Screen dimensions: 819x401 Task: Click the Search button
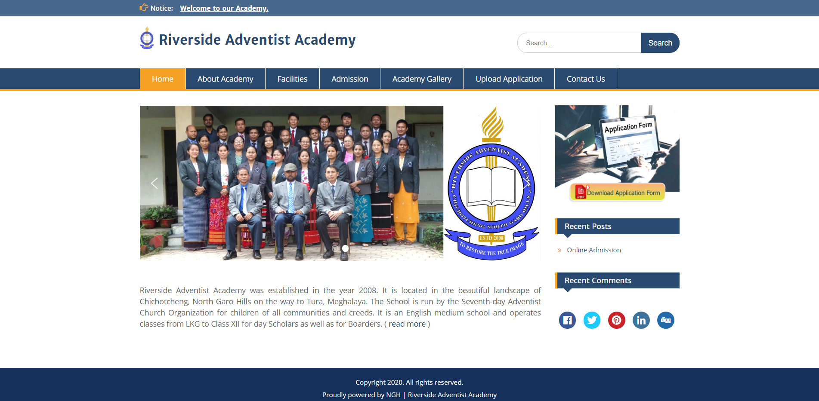click(x=660, y=43)
